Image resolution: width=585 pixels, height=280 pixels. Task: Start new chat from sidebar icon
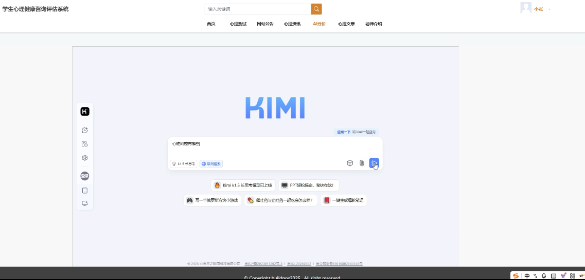85,130
